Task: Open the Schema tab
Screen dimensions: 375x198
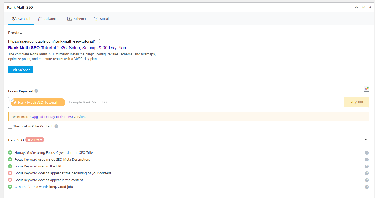Action: coord(76,19)
